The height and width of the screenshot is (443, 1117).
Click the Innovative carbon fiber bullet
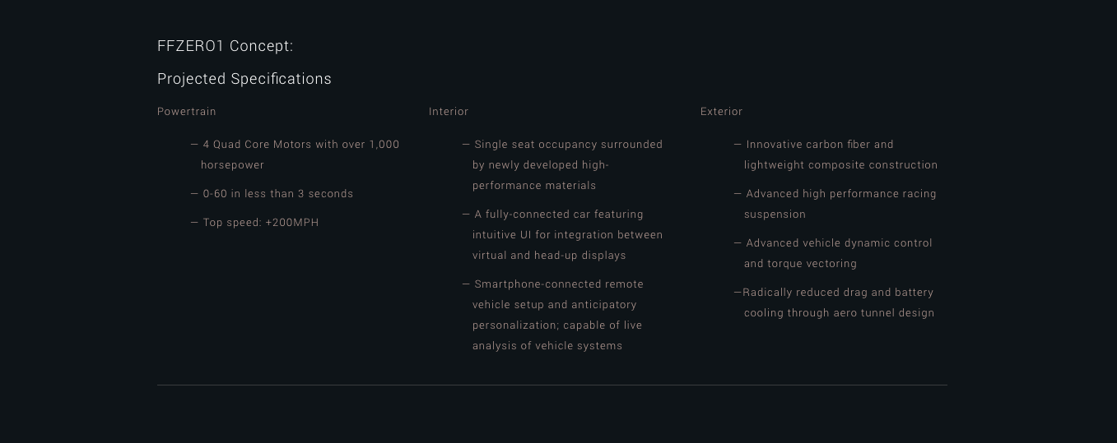pos(835,155)
